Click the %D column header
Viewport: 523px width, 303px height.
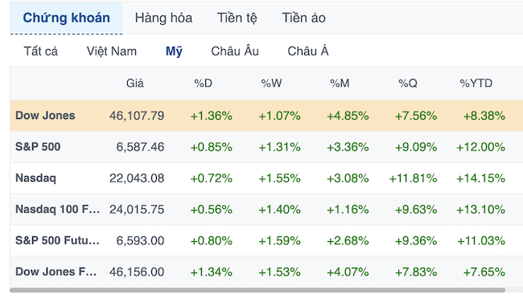(203, 83)
